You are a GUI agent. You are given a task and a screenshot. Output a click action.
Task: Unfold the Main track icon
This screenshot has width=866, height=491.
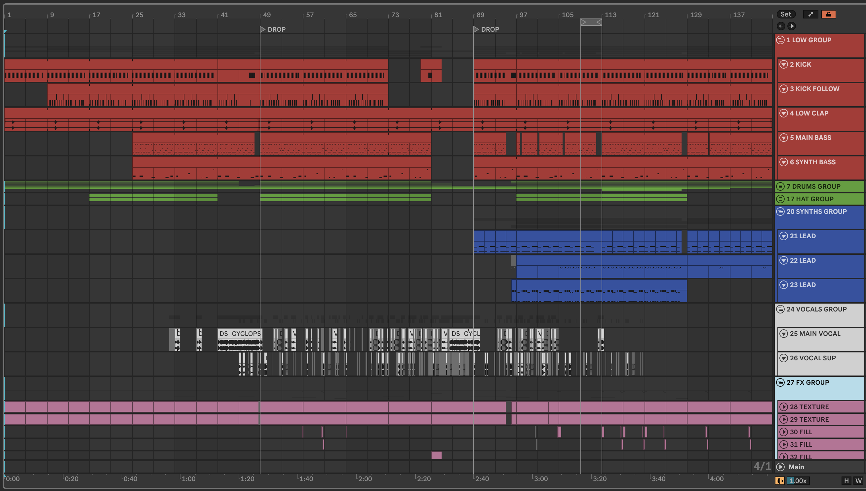pyautogui.click(x=780, y=467)
